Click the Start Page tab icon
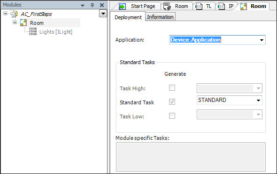Image resolution: width=277 pixels, height=174 pixels. (122, 7)
